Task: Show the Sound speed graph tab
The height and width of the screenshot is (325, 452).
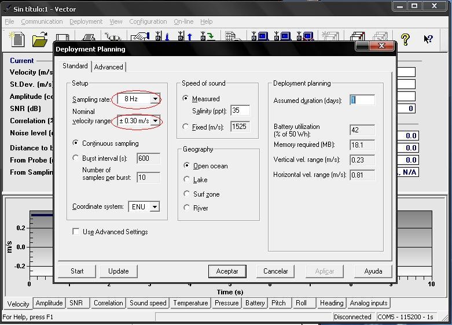Action: (148, 303)
